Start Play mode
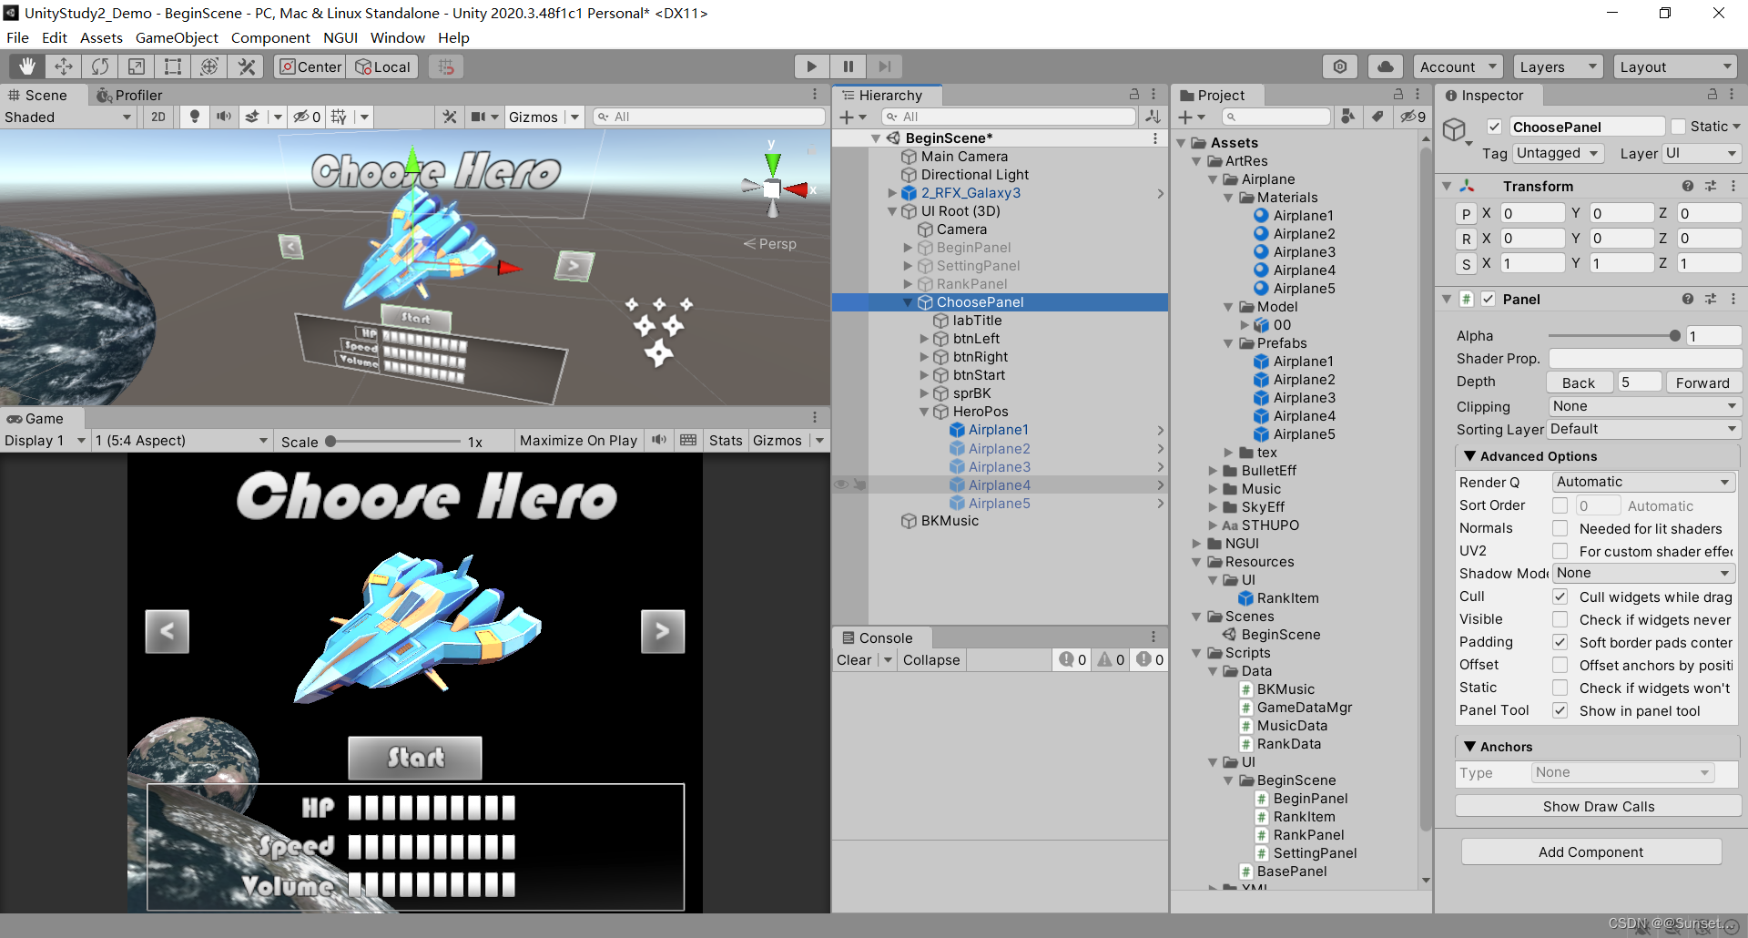This screenshot has height=938, width=1748. point(811,66)
